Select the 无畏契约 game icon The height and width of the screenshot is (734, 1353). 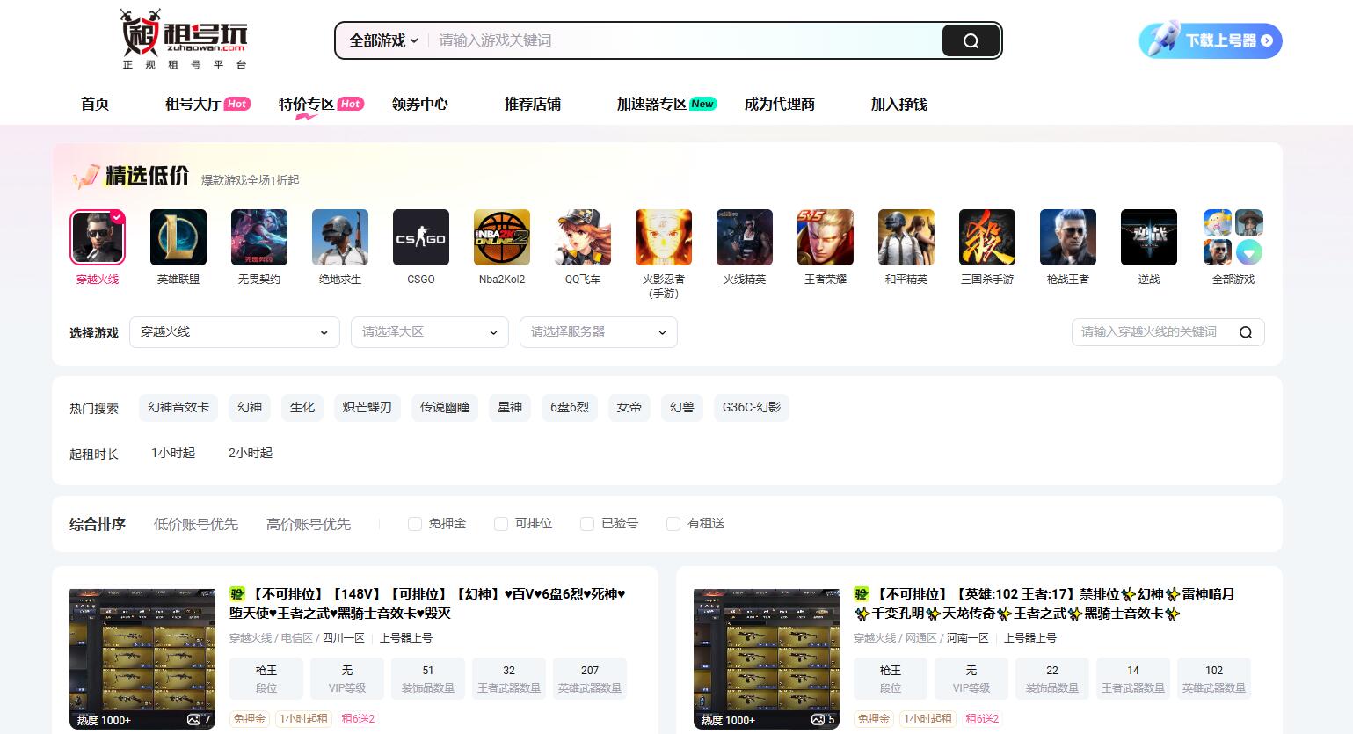(x=259, y=237)
